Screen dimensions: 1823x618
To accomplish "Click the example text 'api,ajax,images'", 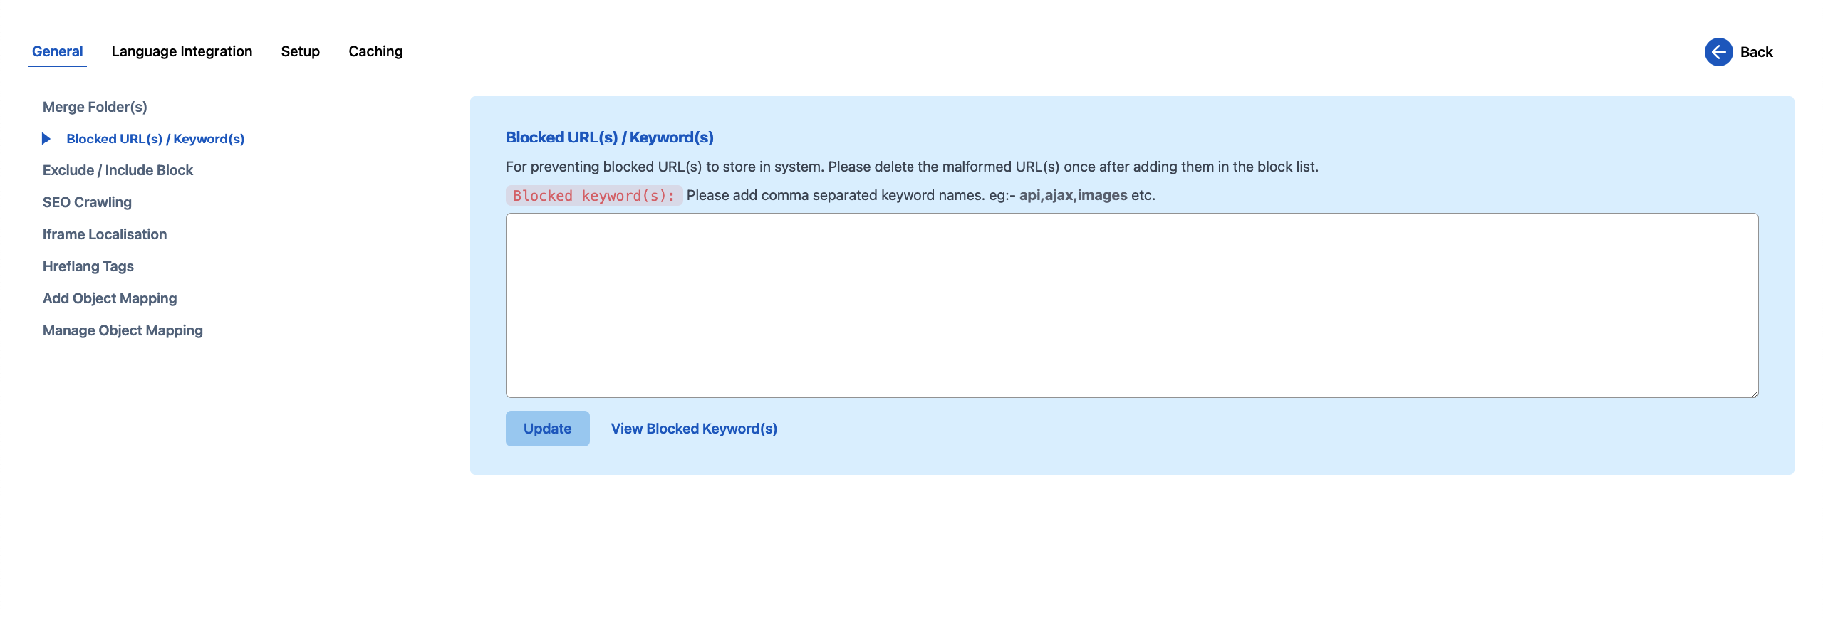I will coord(1073,195).
